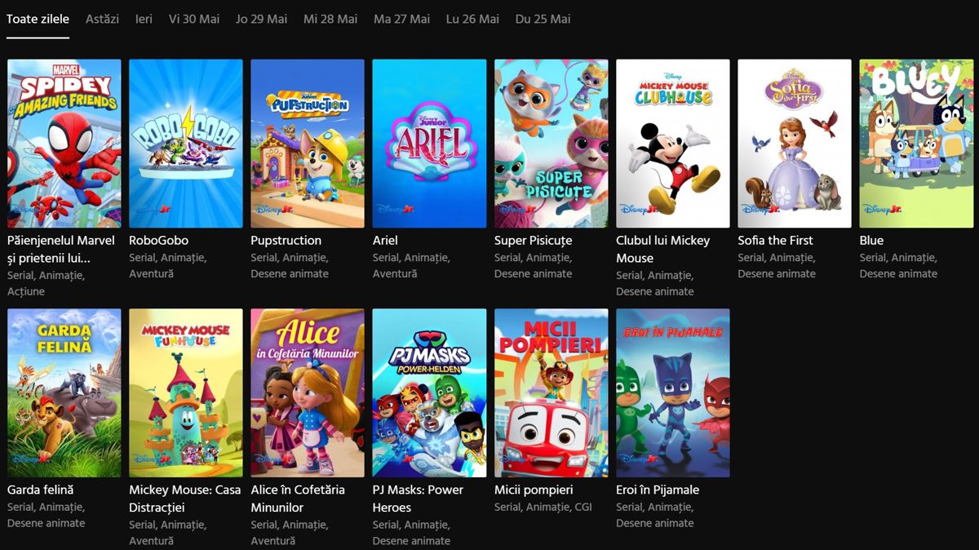Click the Ariel title link
This screenshot has width=979, height=550.
point(385,241)
